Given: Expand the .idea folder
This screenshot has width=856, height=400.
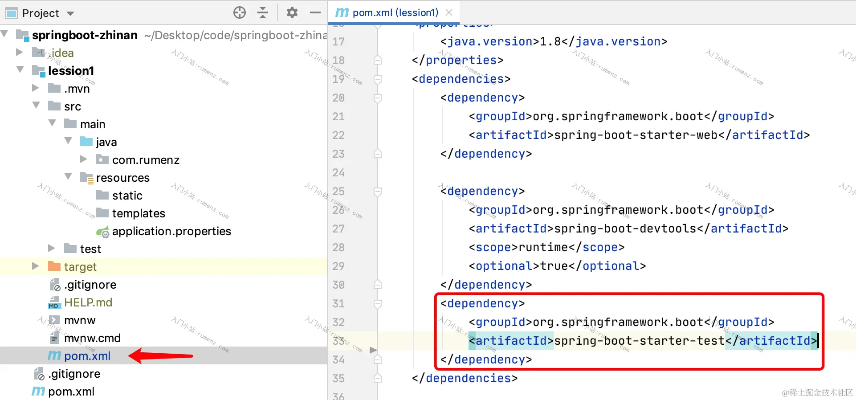Looking at the screenshot, I should point(19,52).
